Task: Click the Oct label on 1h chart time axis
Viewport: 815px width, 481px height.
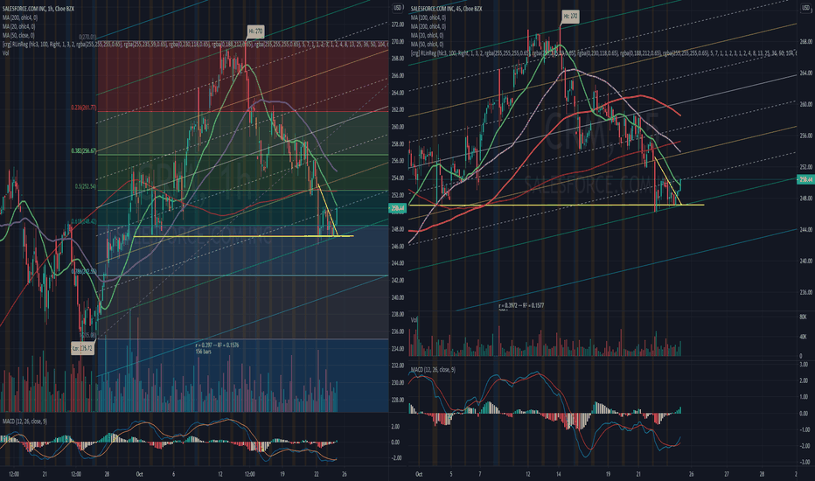Action: pyautogui.click(x=139, y=474)
